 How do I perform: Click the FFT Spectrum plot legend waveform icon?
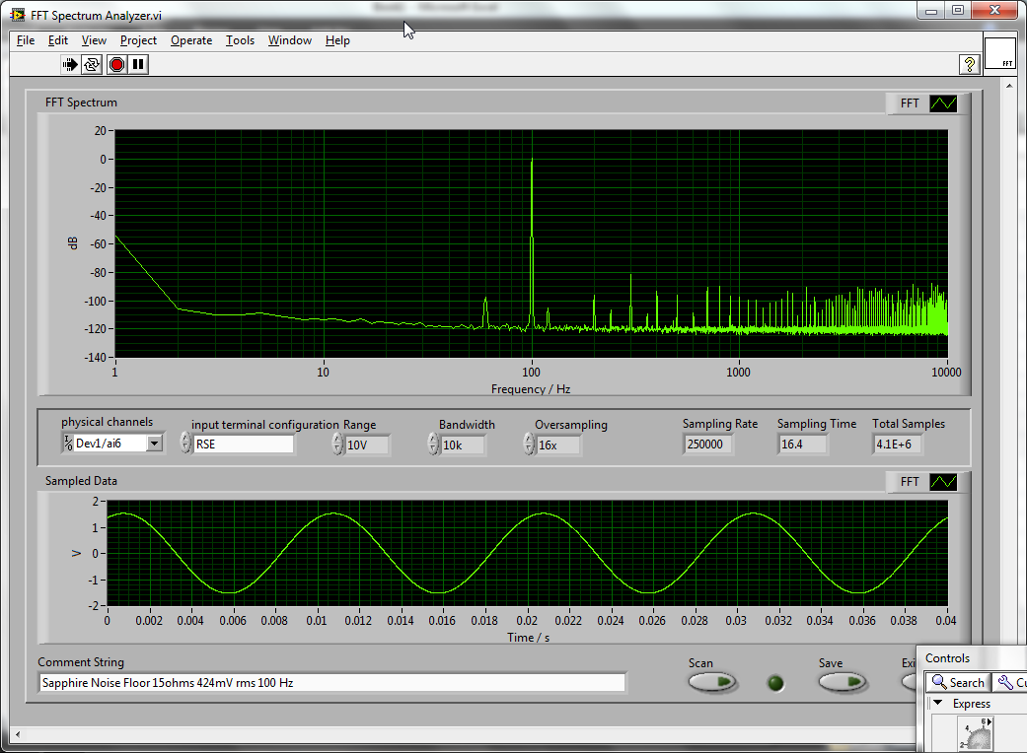point(943,103)
